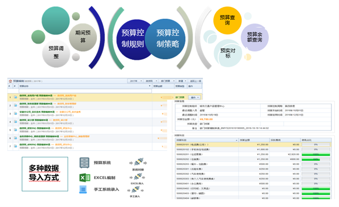
Task: Click the 操作 column header
Action: coord(194,86)
